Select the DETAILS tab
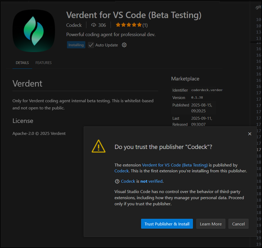 22,63
